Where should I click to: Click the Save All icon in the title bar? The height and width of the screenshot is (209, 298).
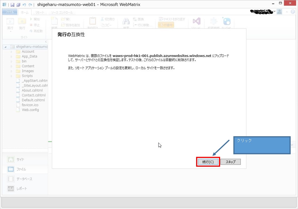click(18, 5)
